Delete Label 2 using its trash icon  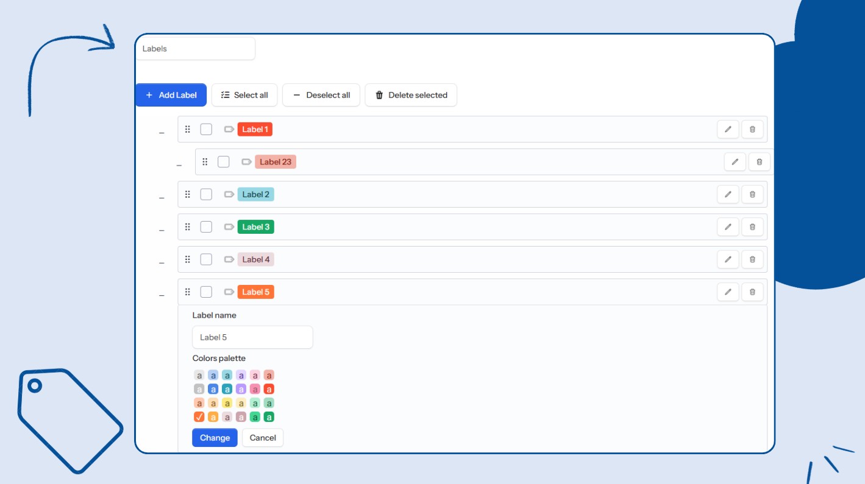[752, 194]
